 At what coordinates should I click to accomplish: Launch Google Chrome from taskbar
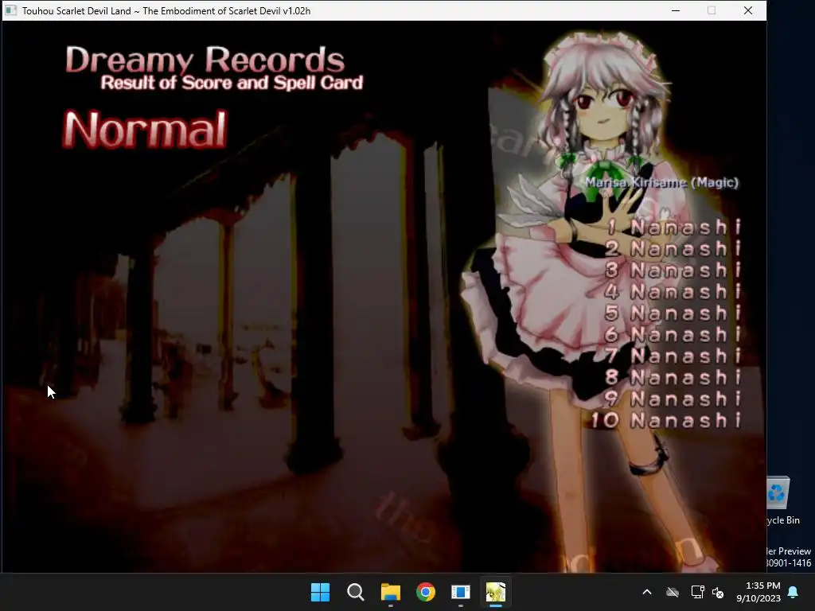[x=426, y=592]
